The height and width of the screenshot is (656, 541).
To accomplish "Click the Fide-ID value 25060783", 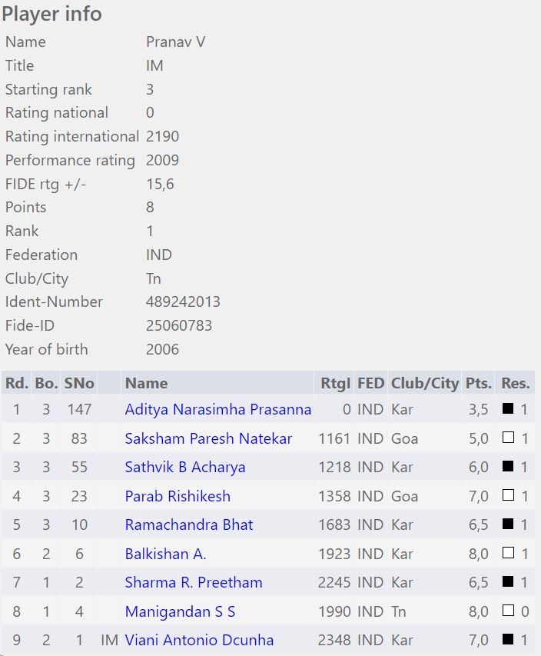I will click(x=178, y=325).
